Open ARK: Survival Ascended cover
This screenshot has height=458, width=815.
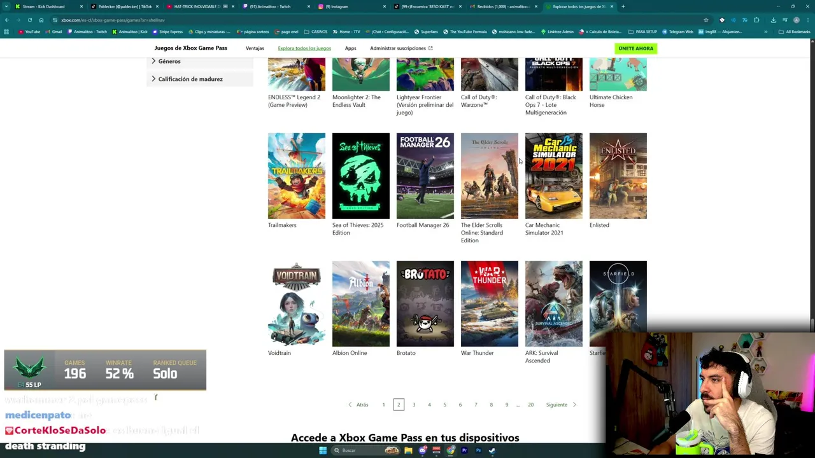[x=554, y=303]
